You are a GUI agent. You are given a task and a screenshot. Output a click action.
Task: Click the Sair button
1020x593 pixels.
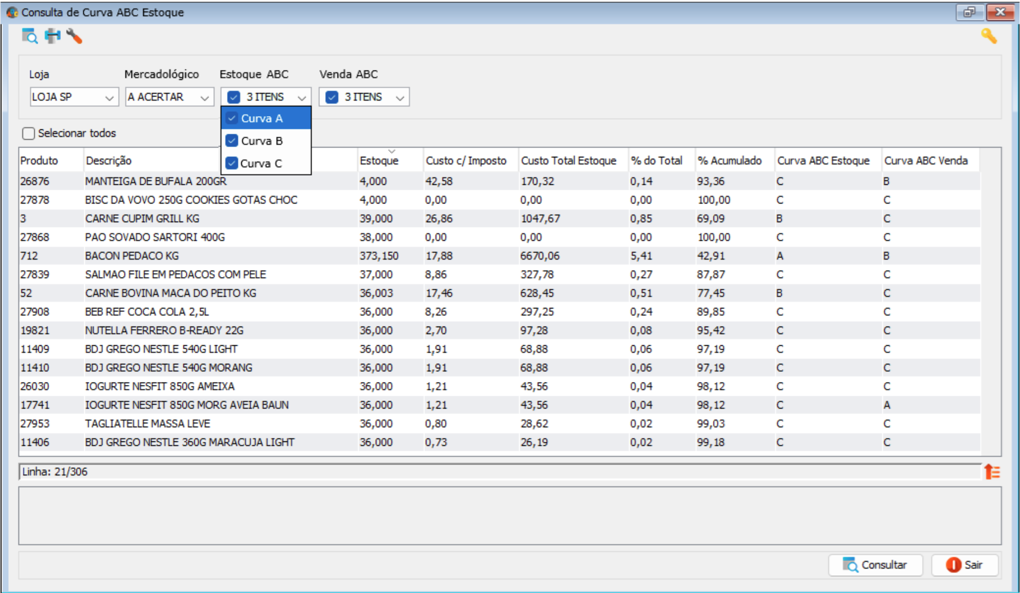click(x=965, y=565)
